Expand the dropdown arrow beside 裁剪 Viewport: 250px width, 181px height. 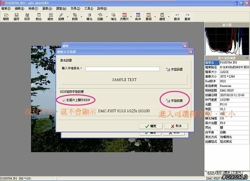81,17
